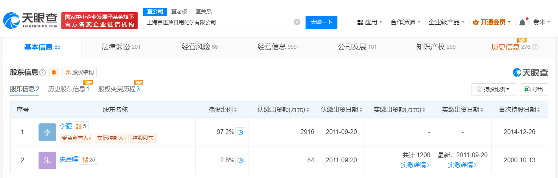Open pie chart for 97.2% holding
Viewport: 558px width, 178px height.
click(240, 132)
